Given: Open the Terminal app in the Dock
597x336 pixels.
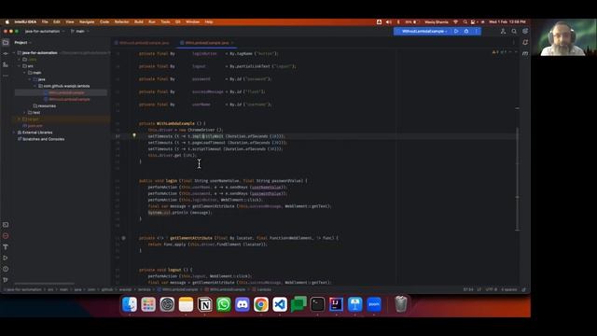Looking at the screenshot, I should tap(317, 304).
